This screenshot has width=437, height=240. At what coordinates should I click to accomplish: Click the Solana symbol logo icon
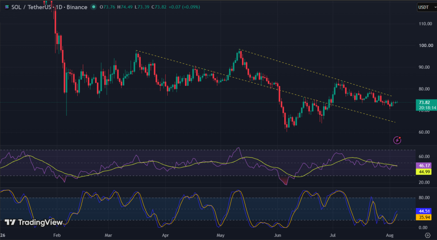coord(7,7)
